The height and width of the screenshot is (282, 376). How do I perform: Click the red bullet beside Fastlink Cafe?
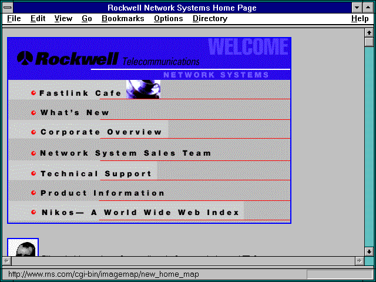(x=33, y=93)
